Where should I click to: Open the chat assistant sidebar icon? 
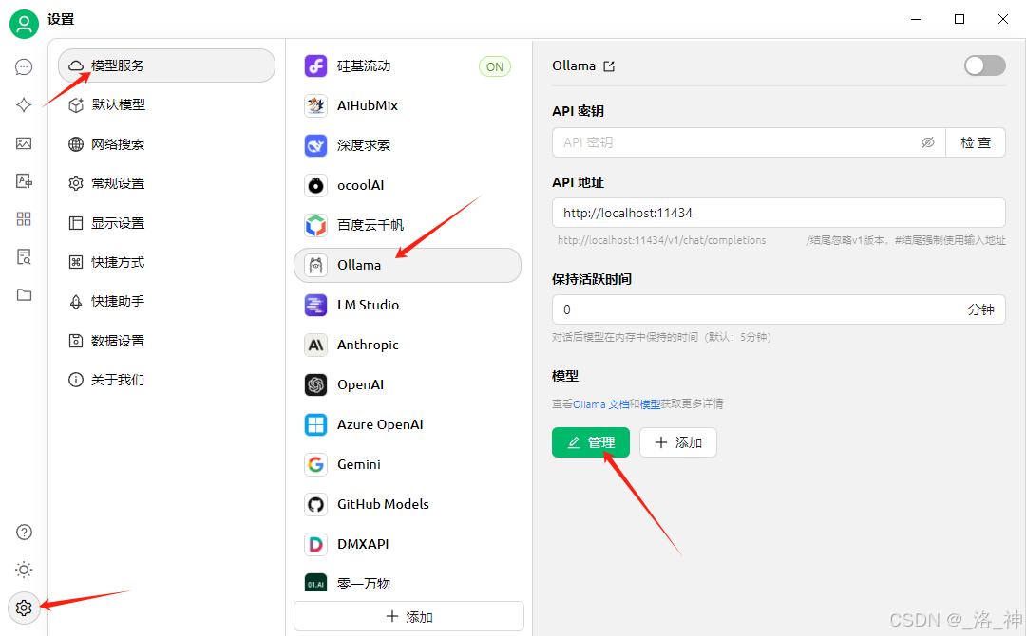(x=24, y=66)
